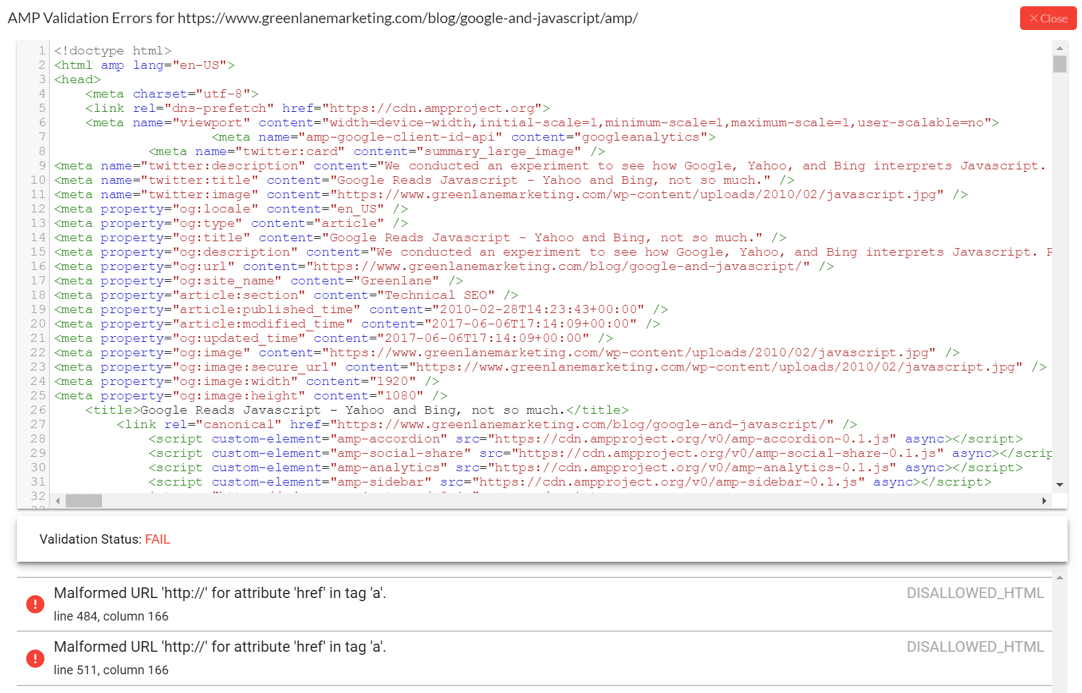Click the amp-analytics script line
The width and height of the screenshot is (1082, 693).
(586, 467)
